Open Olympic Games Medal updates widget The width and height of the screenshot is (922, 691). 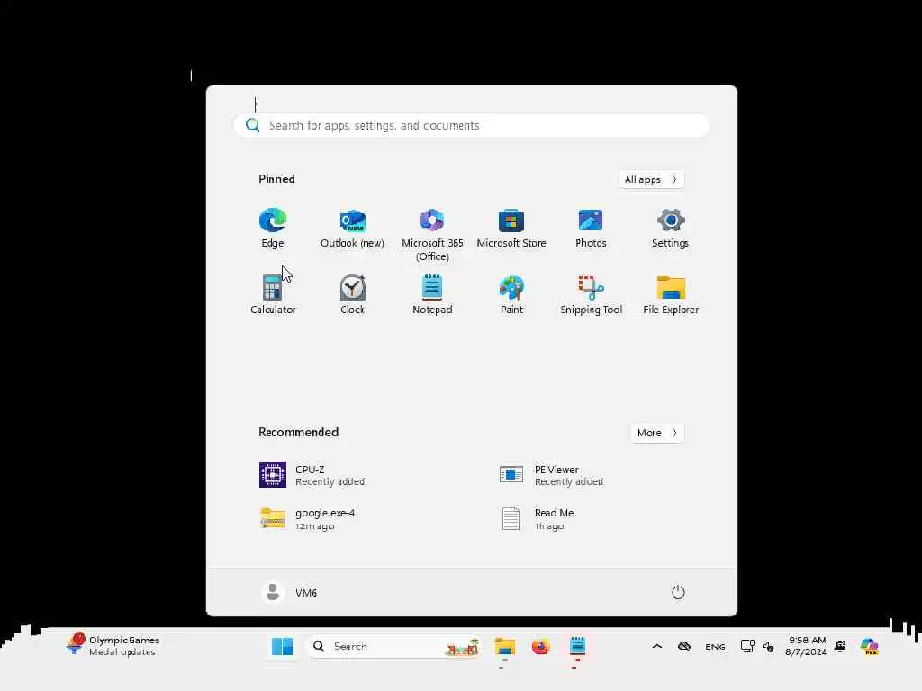113,645
